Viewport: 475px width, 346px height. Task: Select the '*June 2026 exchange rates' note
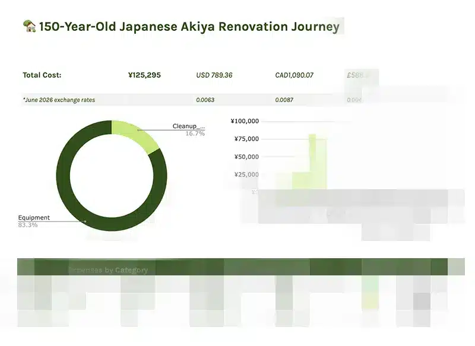(x=59, y=100)
